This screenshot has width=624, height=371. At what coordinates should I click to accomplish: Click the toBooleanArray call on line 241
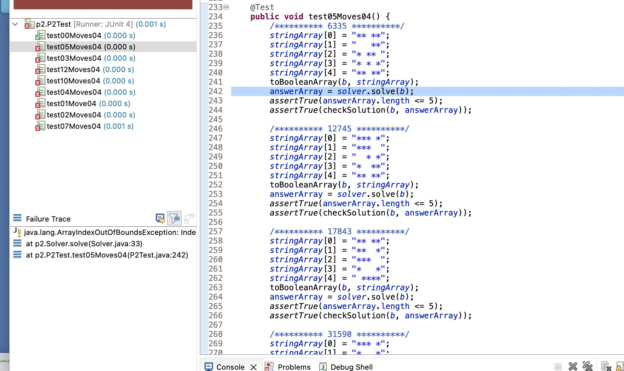tap(344, 82)
